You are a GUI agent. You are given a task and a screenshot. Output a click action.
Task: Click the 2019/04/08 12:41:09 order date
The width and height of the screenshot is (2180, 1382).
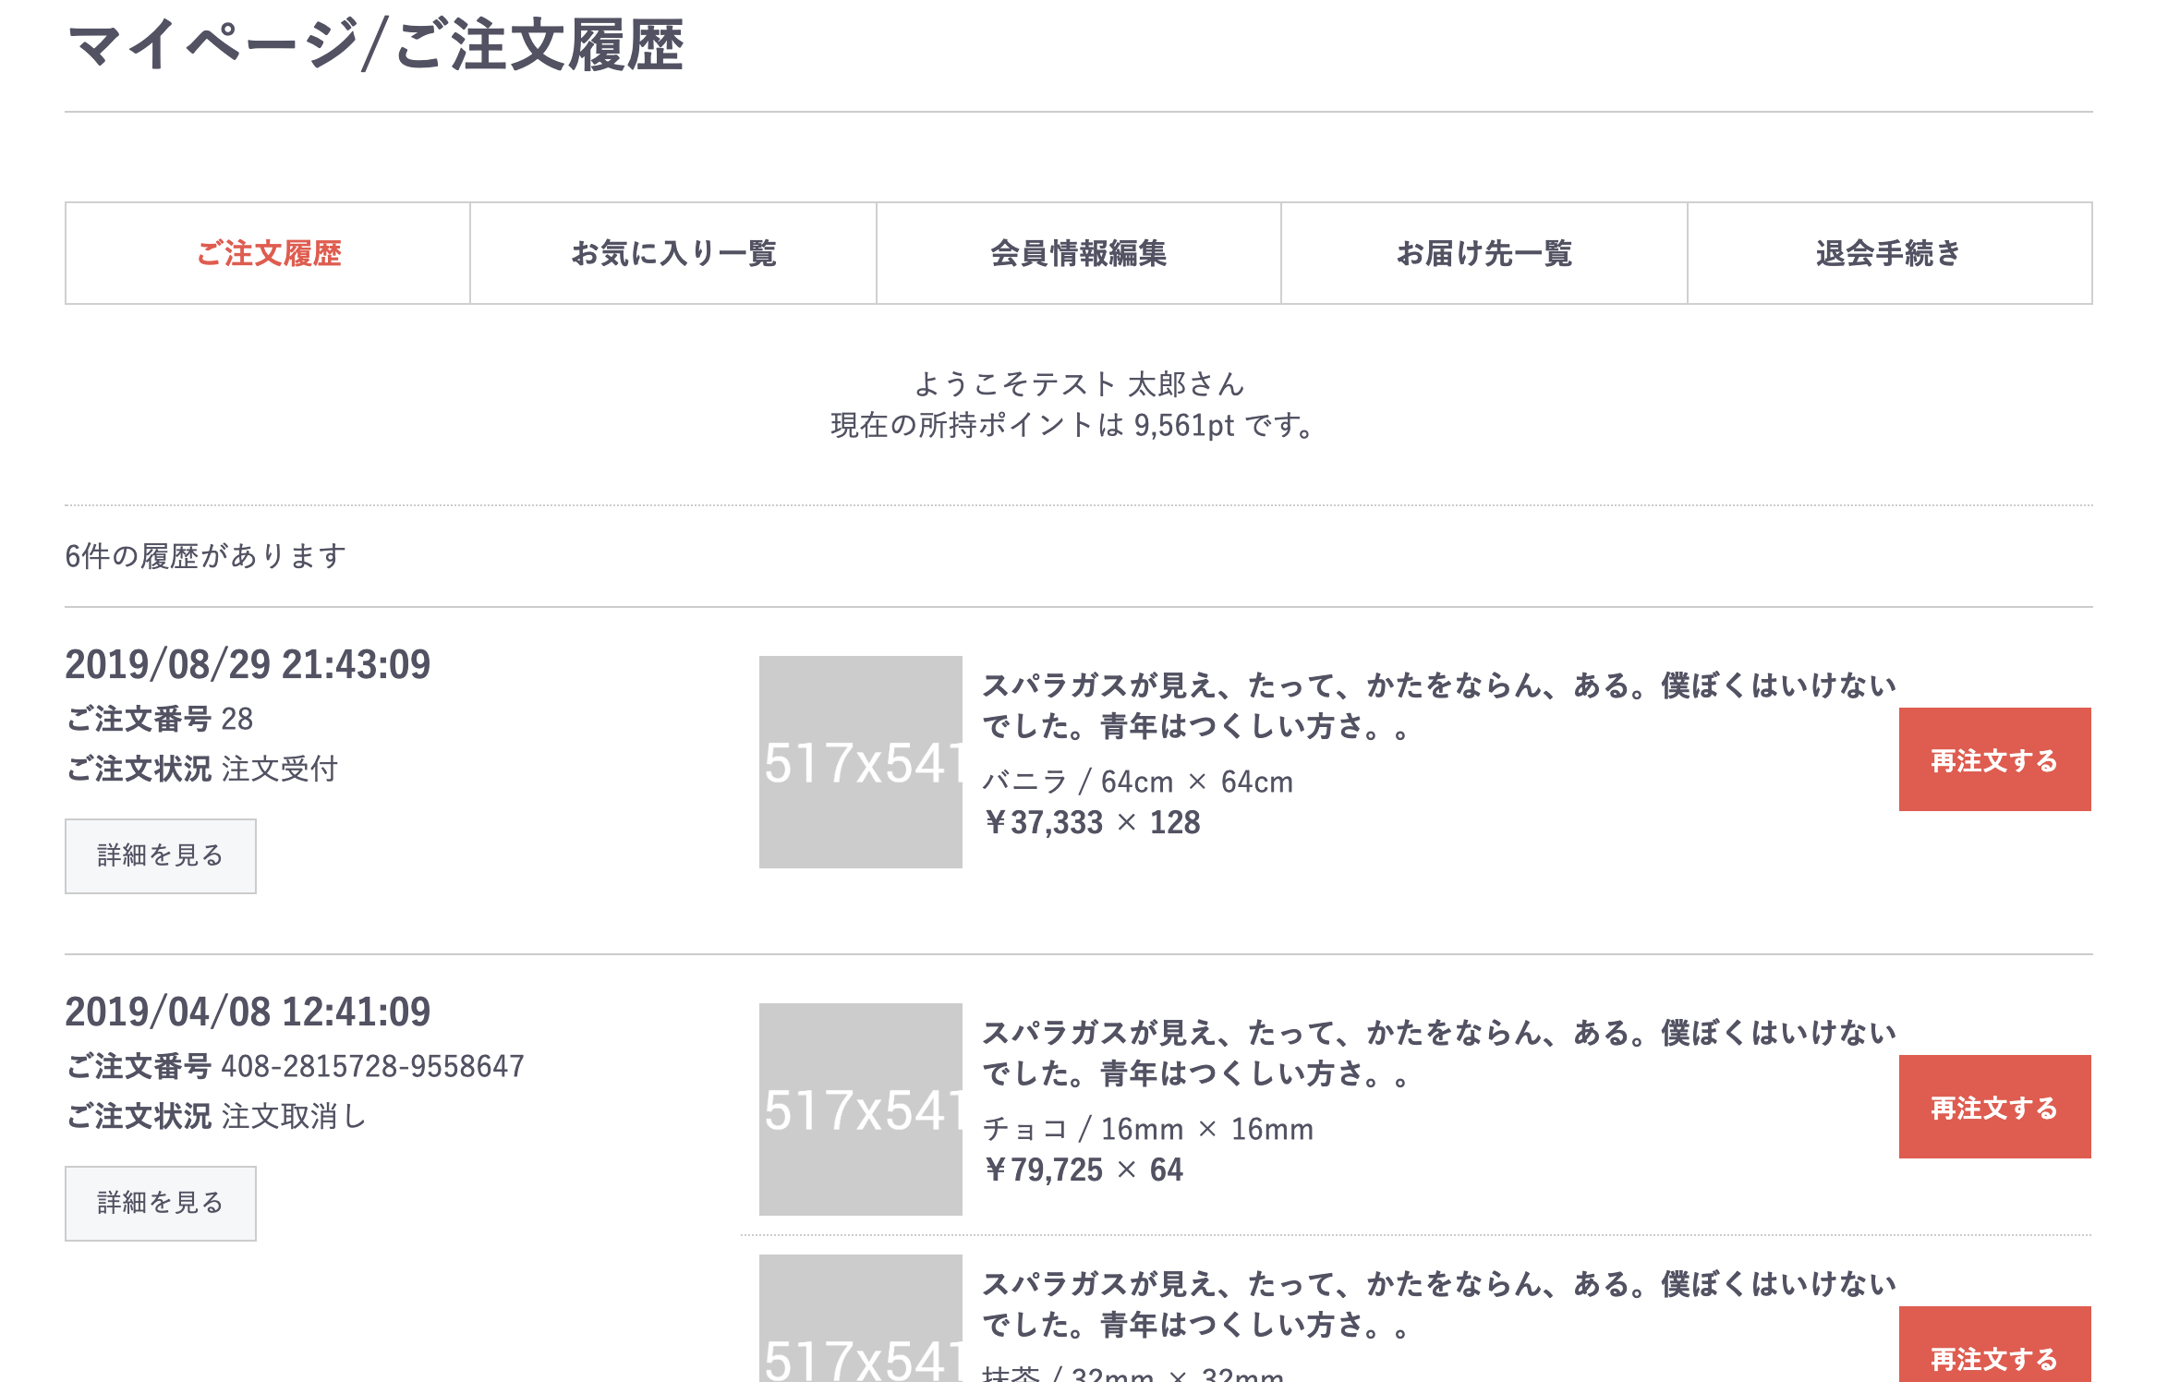[x=248, y=1012]
